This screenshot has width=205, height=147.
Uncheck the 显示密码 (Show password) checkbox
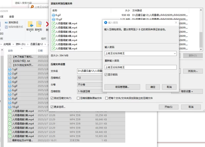click(x=106, y=75)
